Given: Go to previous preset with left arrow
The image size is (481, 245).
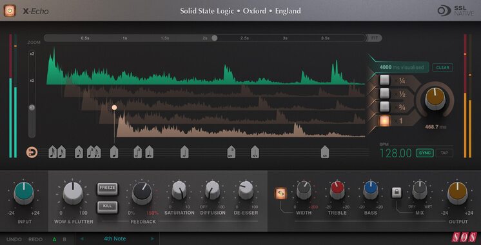Looking at the screenshot, I should 82,239.
